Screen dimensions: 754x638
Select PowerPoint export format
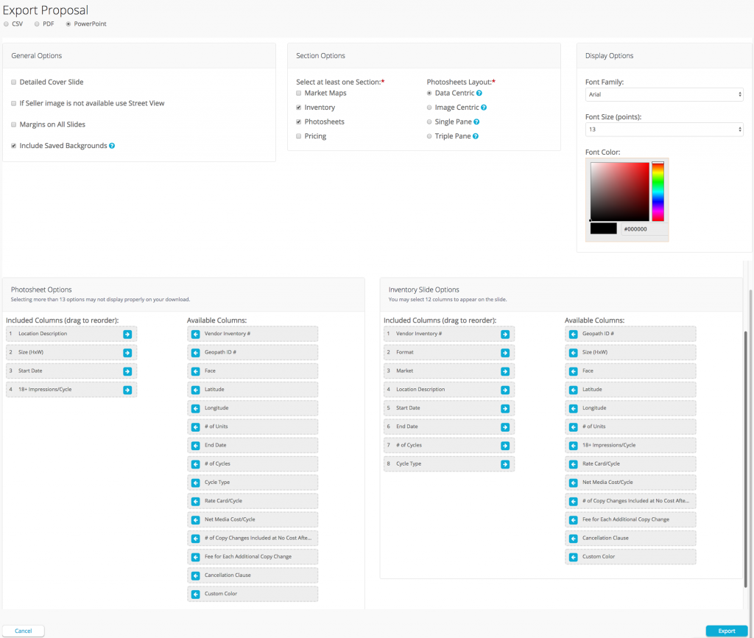click(68, 24)
